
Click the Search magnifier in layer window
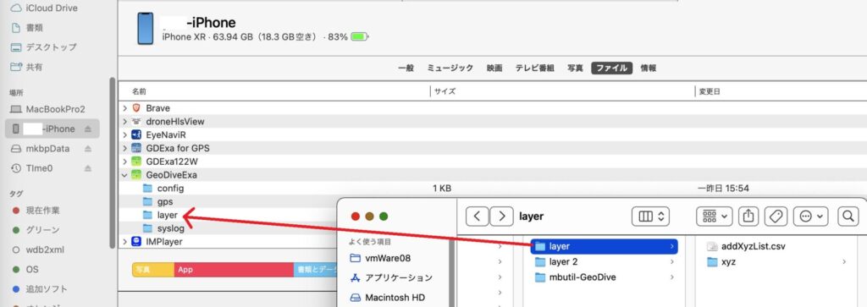tap(848, 216)
